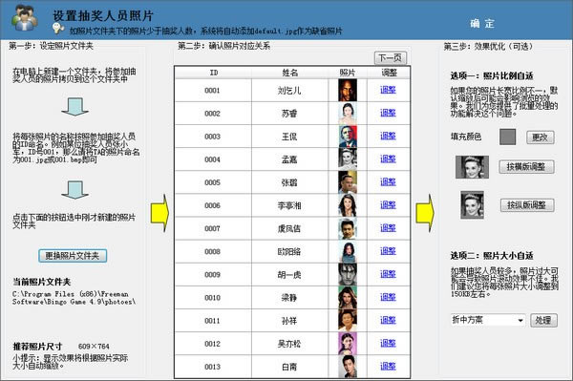Click 调整 link for 梁静

[388, 297]
